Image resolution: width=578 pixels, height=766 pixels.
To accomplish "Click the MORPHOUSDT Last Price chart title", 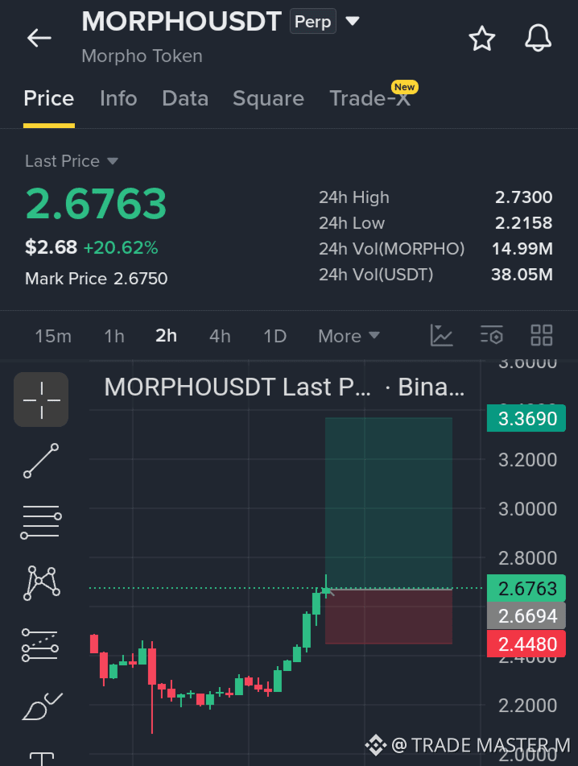I will click(284, 387).
